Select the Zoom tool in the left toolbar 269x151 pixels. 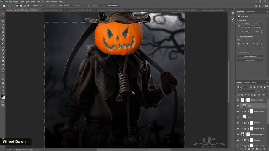(3, 86)
